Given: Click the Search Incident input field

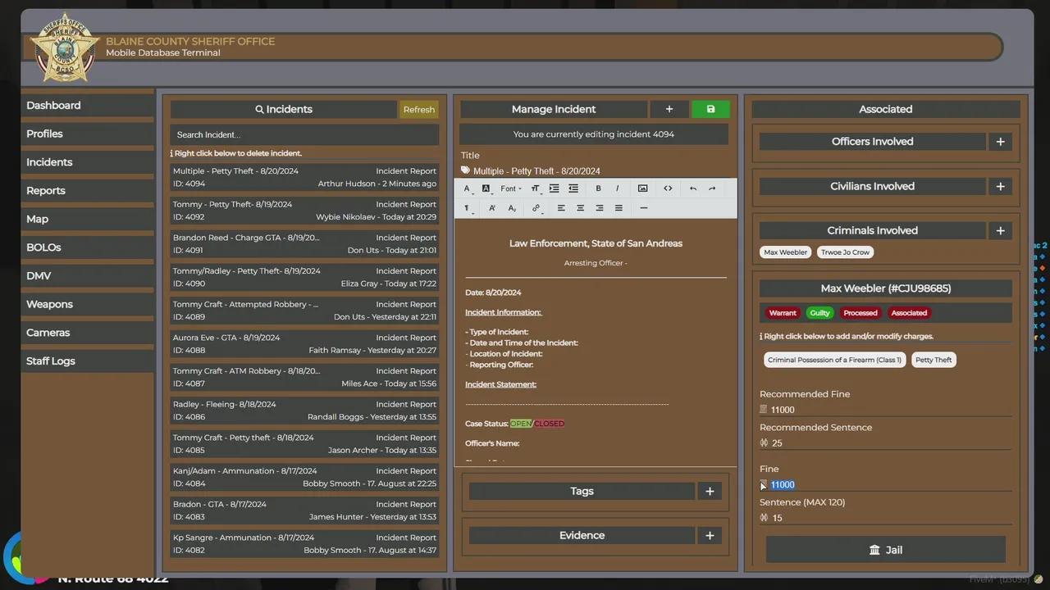Looking at the screenshot, I should 304,134.
